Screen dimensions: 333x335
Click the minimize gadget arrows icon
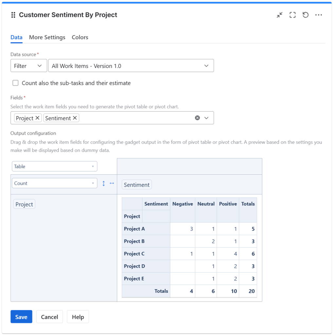279,15
